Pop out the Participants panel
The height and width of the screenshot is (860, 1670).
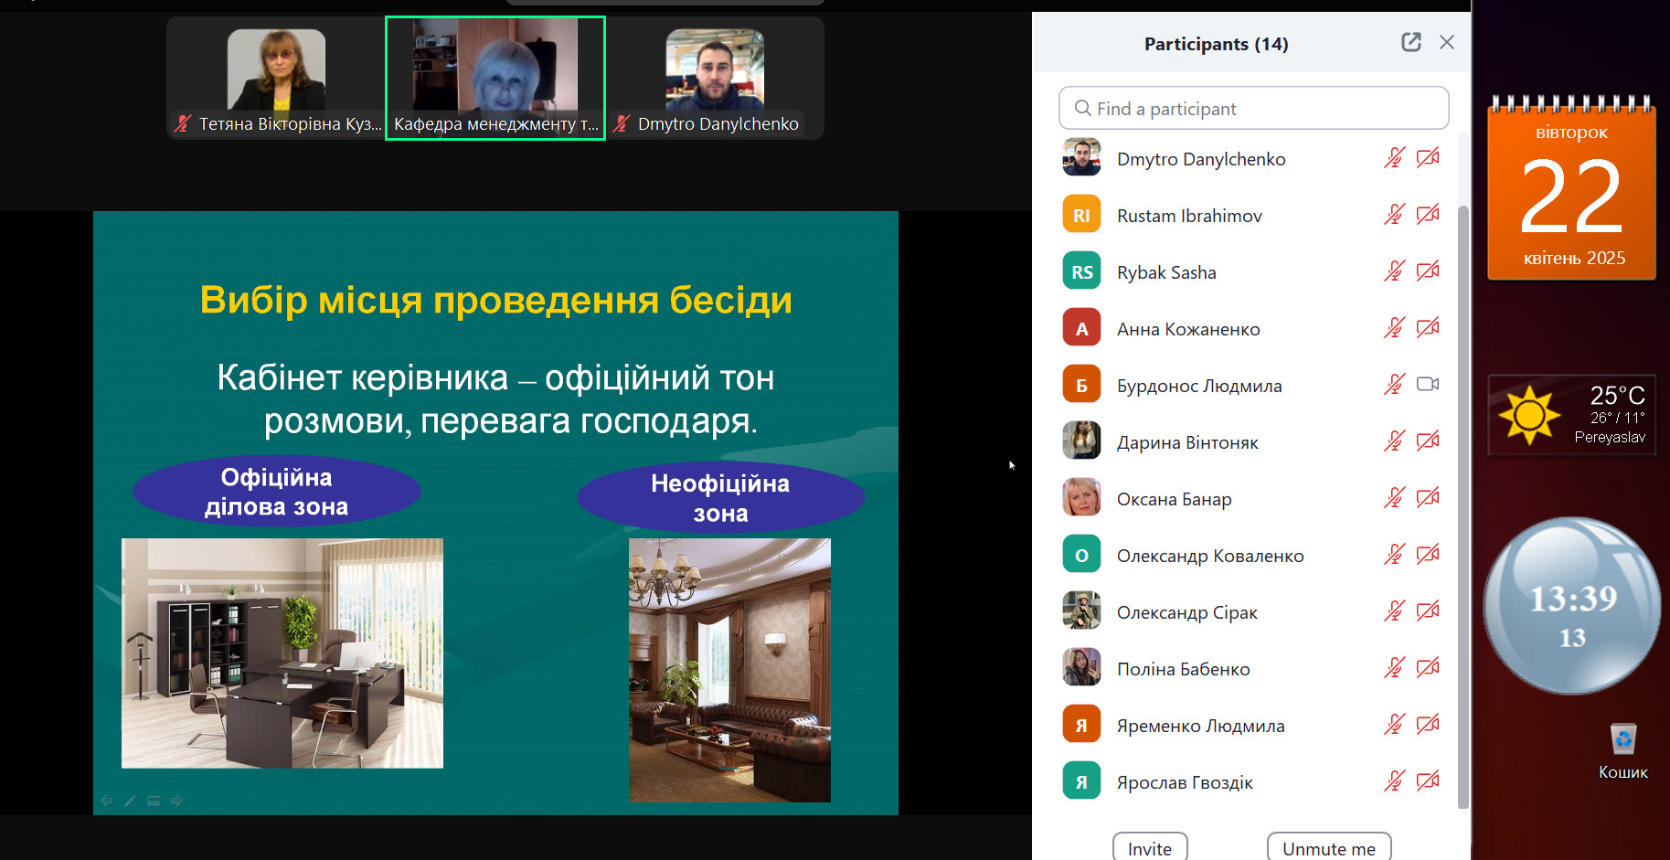point(1411,42)
